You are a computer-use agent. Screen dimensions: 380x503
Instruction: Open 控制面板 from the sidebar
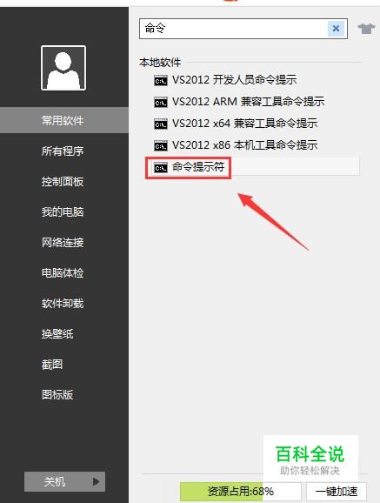(63, 182)
